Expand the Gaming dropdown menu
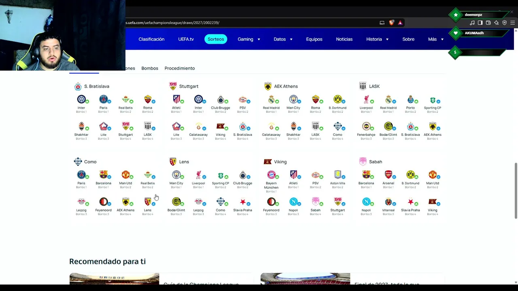The image size is (518, 291). tap(249, 39)
